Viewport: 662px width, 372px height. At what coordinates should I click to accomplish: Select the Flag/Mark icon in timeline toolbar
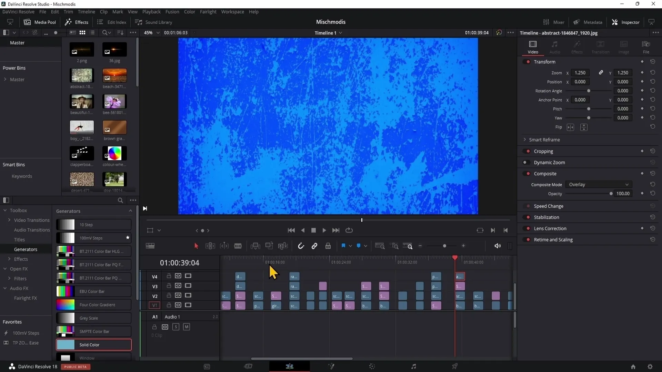click(344, 246)
